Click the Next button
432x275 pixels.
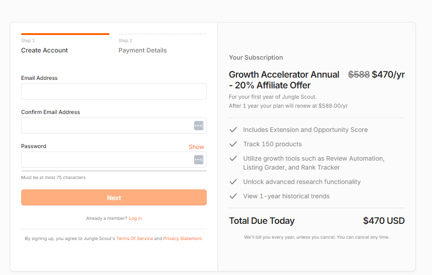114,197
